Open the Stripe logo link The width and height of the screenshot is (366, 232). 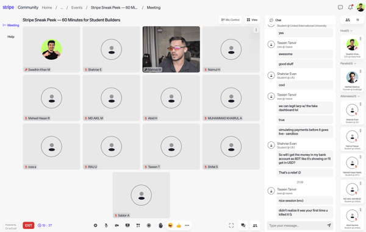tap(9, 7)
